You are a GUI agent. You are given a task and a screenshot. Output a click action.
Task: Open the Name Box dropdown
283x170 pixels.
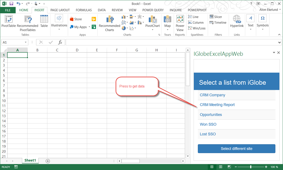tap(26, 42)
